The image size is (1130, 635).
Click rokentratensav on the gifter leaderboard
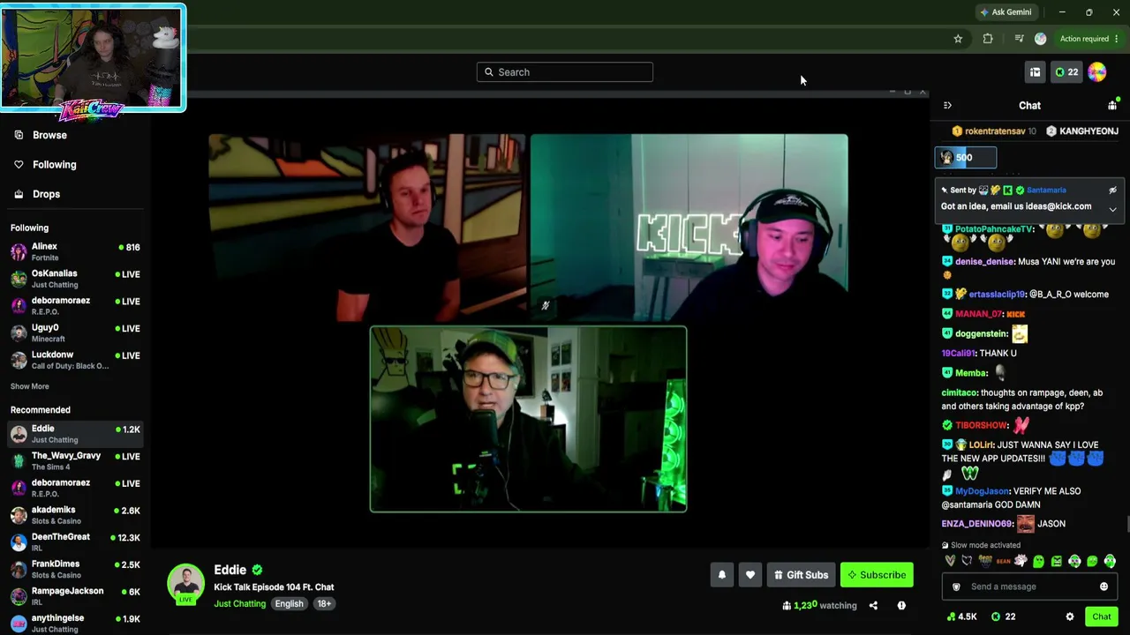coord(995,131)
